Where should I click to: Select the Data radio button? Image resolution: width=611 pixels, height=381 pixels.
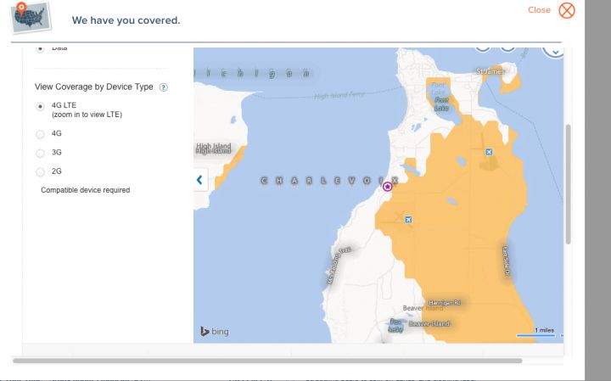coord(40,49)
